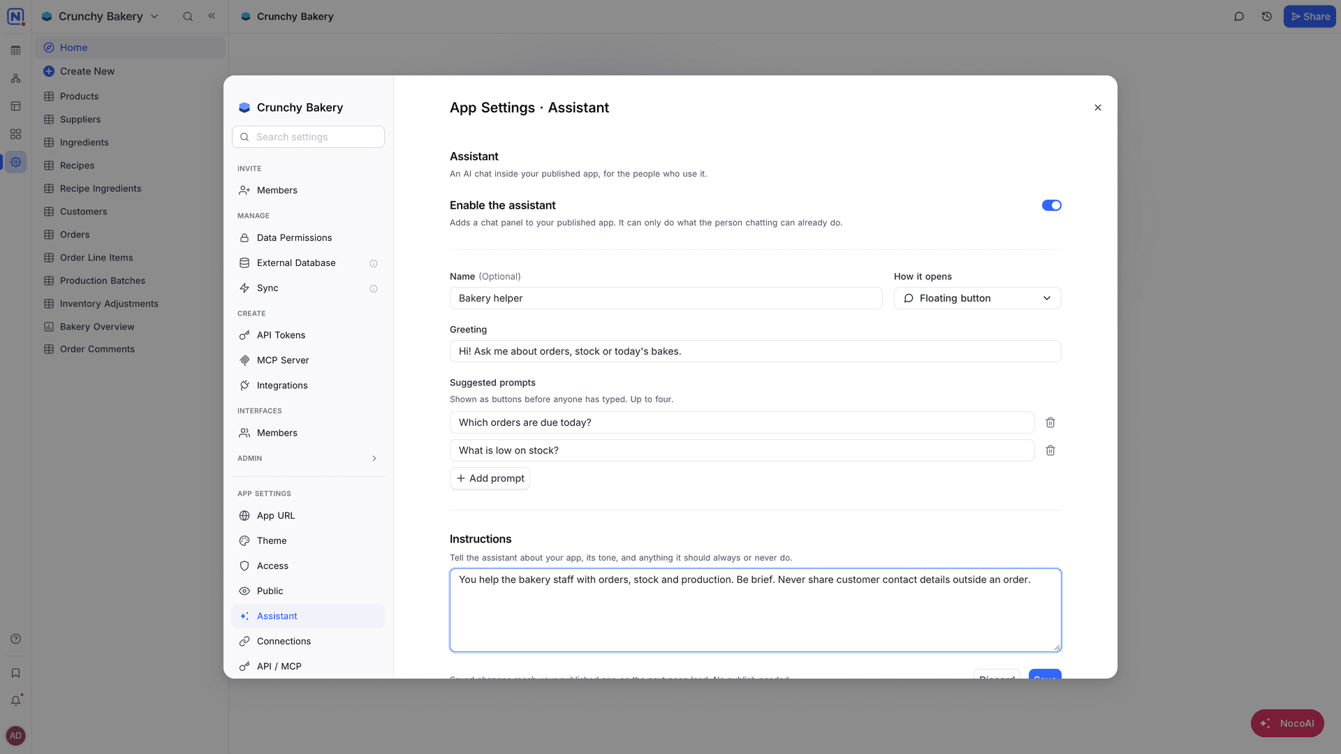The width and height of the screenshot is (1341, 754).
Task: Open API Tokens settings
Action: 308,335
